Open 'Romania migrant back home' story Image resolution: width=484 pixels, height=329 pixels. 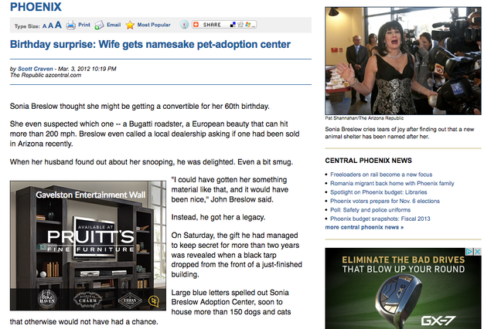click(392, 184)
